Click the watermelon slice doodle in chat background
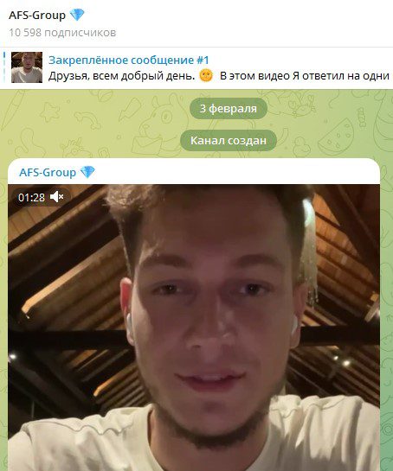The width and height of the screenshot is (393, 471). pos(337,135)
